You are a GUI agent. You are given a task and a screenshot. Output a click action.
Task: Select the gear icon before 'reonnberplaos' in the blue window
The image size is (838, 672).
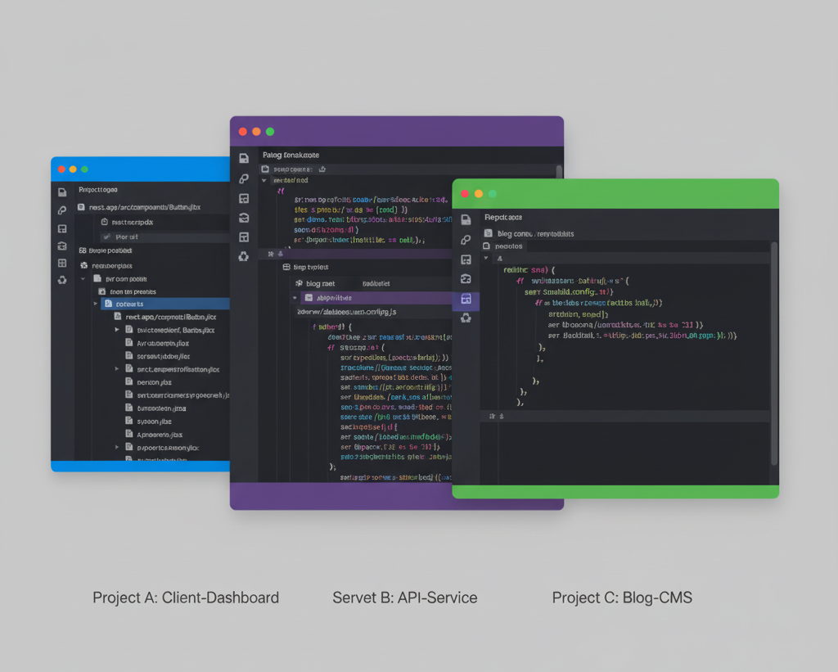pos(84,265)
